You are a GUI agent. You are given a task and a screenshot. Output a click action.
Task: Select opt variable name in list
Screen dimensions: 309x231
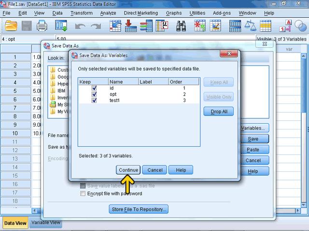click(x=113, y=94)
